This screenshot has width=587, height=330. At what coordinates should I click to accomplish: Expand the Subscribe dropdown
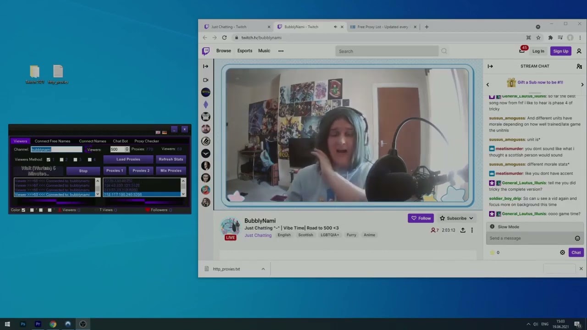pyautogui.click(x=471, y=218)
